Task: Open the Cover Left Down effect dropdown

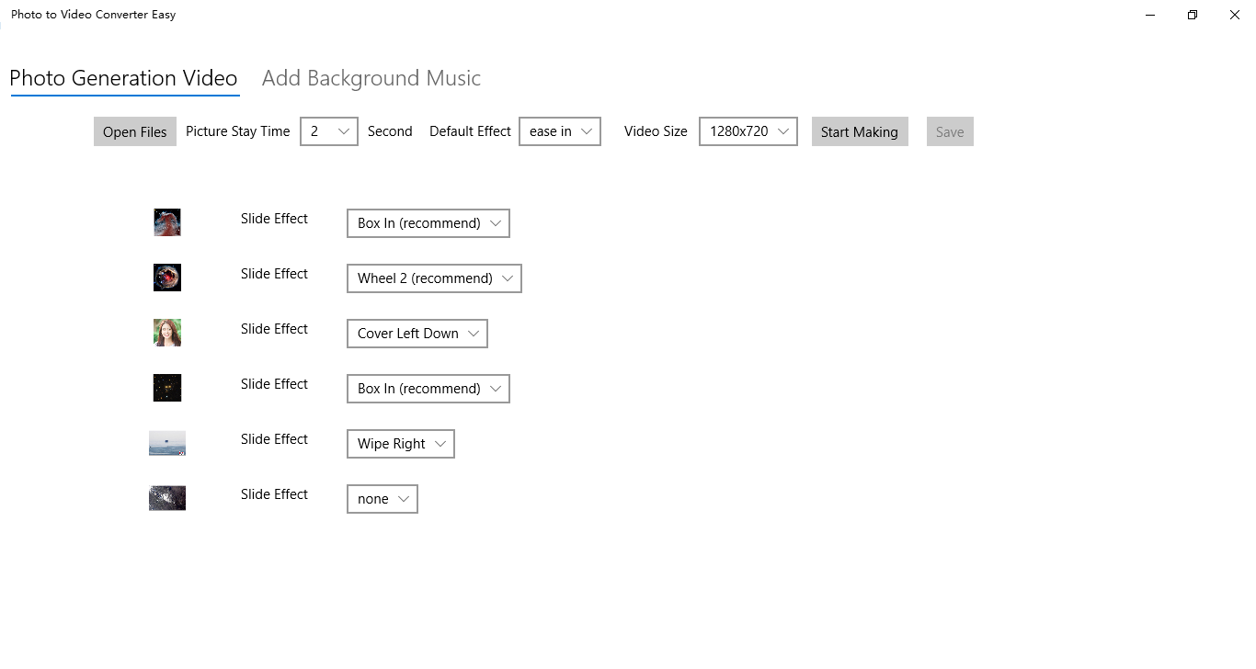Action: (417, 334)
